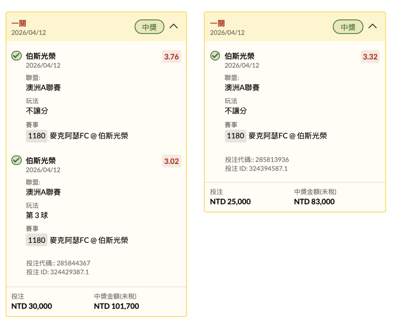Select the 3.76 odds badge
Screen dimensions: 395x317
pos(172,57)
